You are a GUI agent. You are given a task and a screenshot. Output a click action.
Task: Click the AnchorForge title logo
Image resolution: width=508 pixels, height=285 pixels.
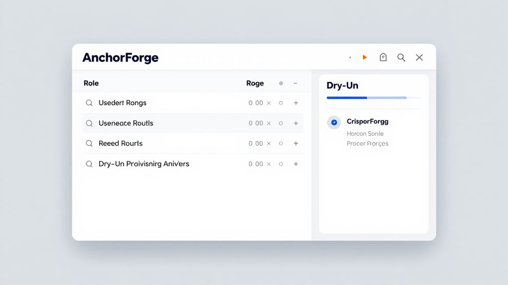tap(121, 58)
